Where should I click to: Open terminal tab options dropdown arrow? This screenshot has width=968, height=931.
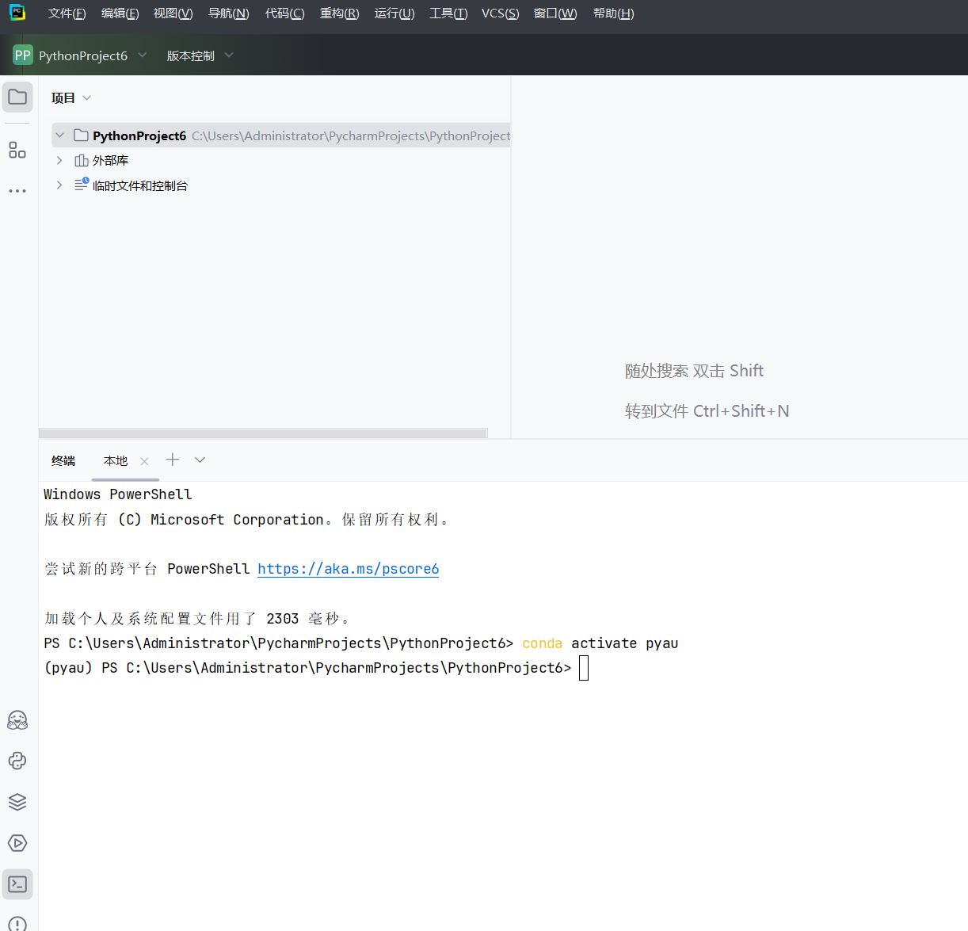[x=200, y=460]
